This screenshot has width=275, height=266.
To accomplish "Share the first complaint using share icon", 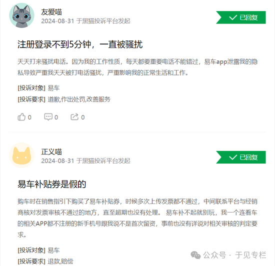I will (74, 117).
